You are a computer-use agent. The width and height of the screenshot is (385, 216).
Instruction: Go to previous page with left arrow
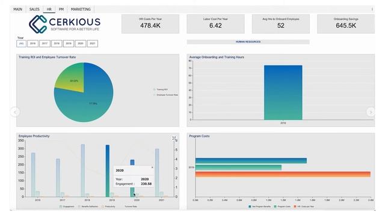click(15, 112)
